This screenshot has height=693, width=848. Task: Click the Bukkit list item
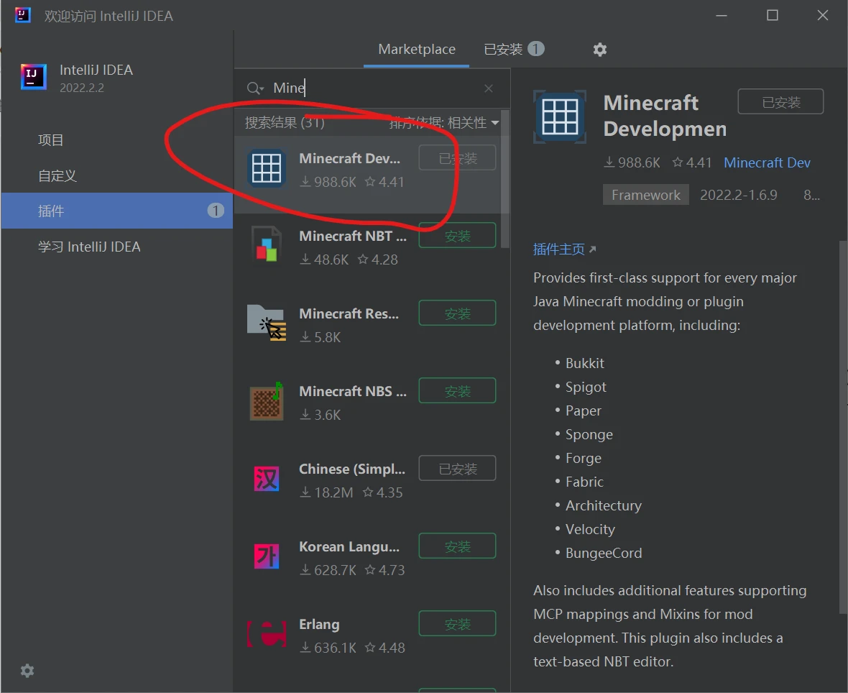pyautogui.click(x=585, y=364)
